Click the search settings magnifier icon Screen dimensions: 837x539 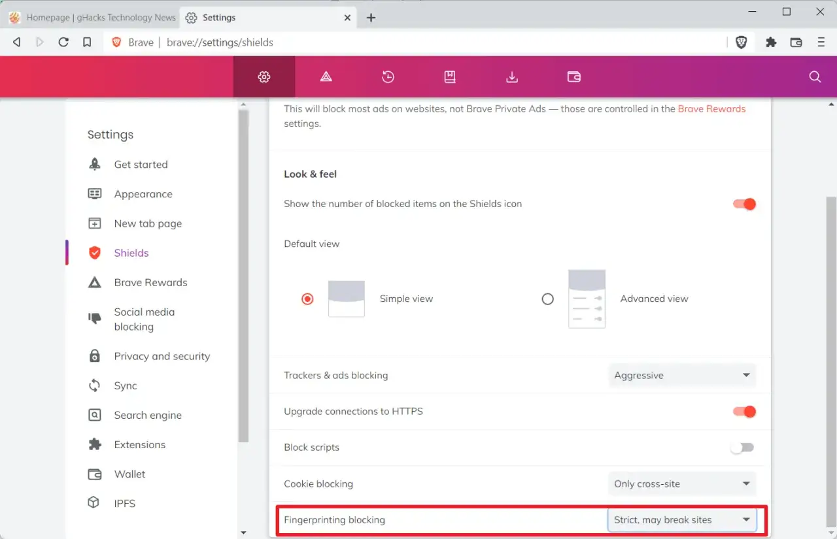(815, 77)
